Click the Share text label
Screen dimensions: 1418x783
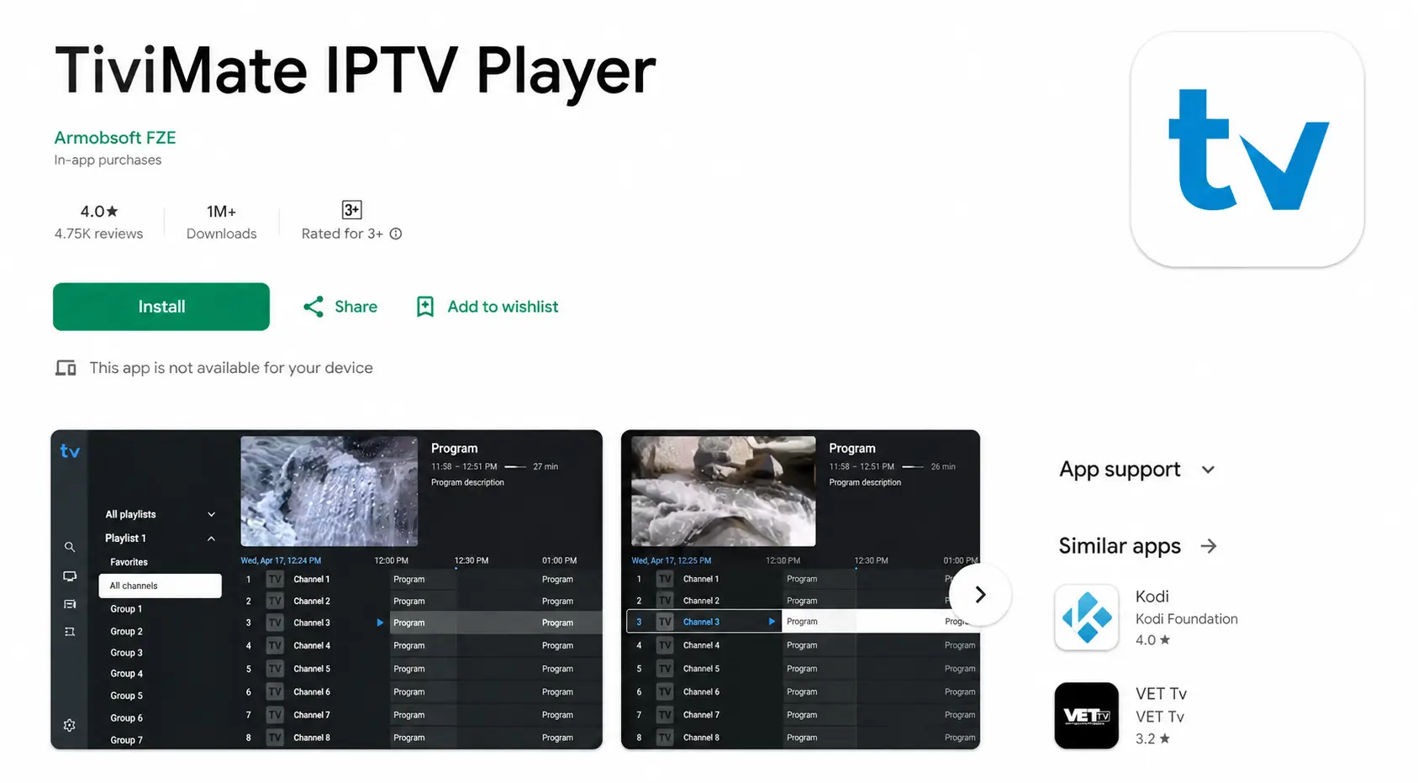point(356,307)
